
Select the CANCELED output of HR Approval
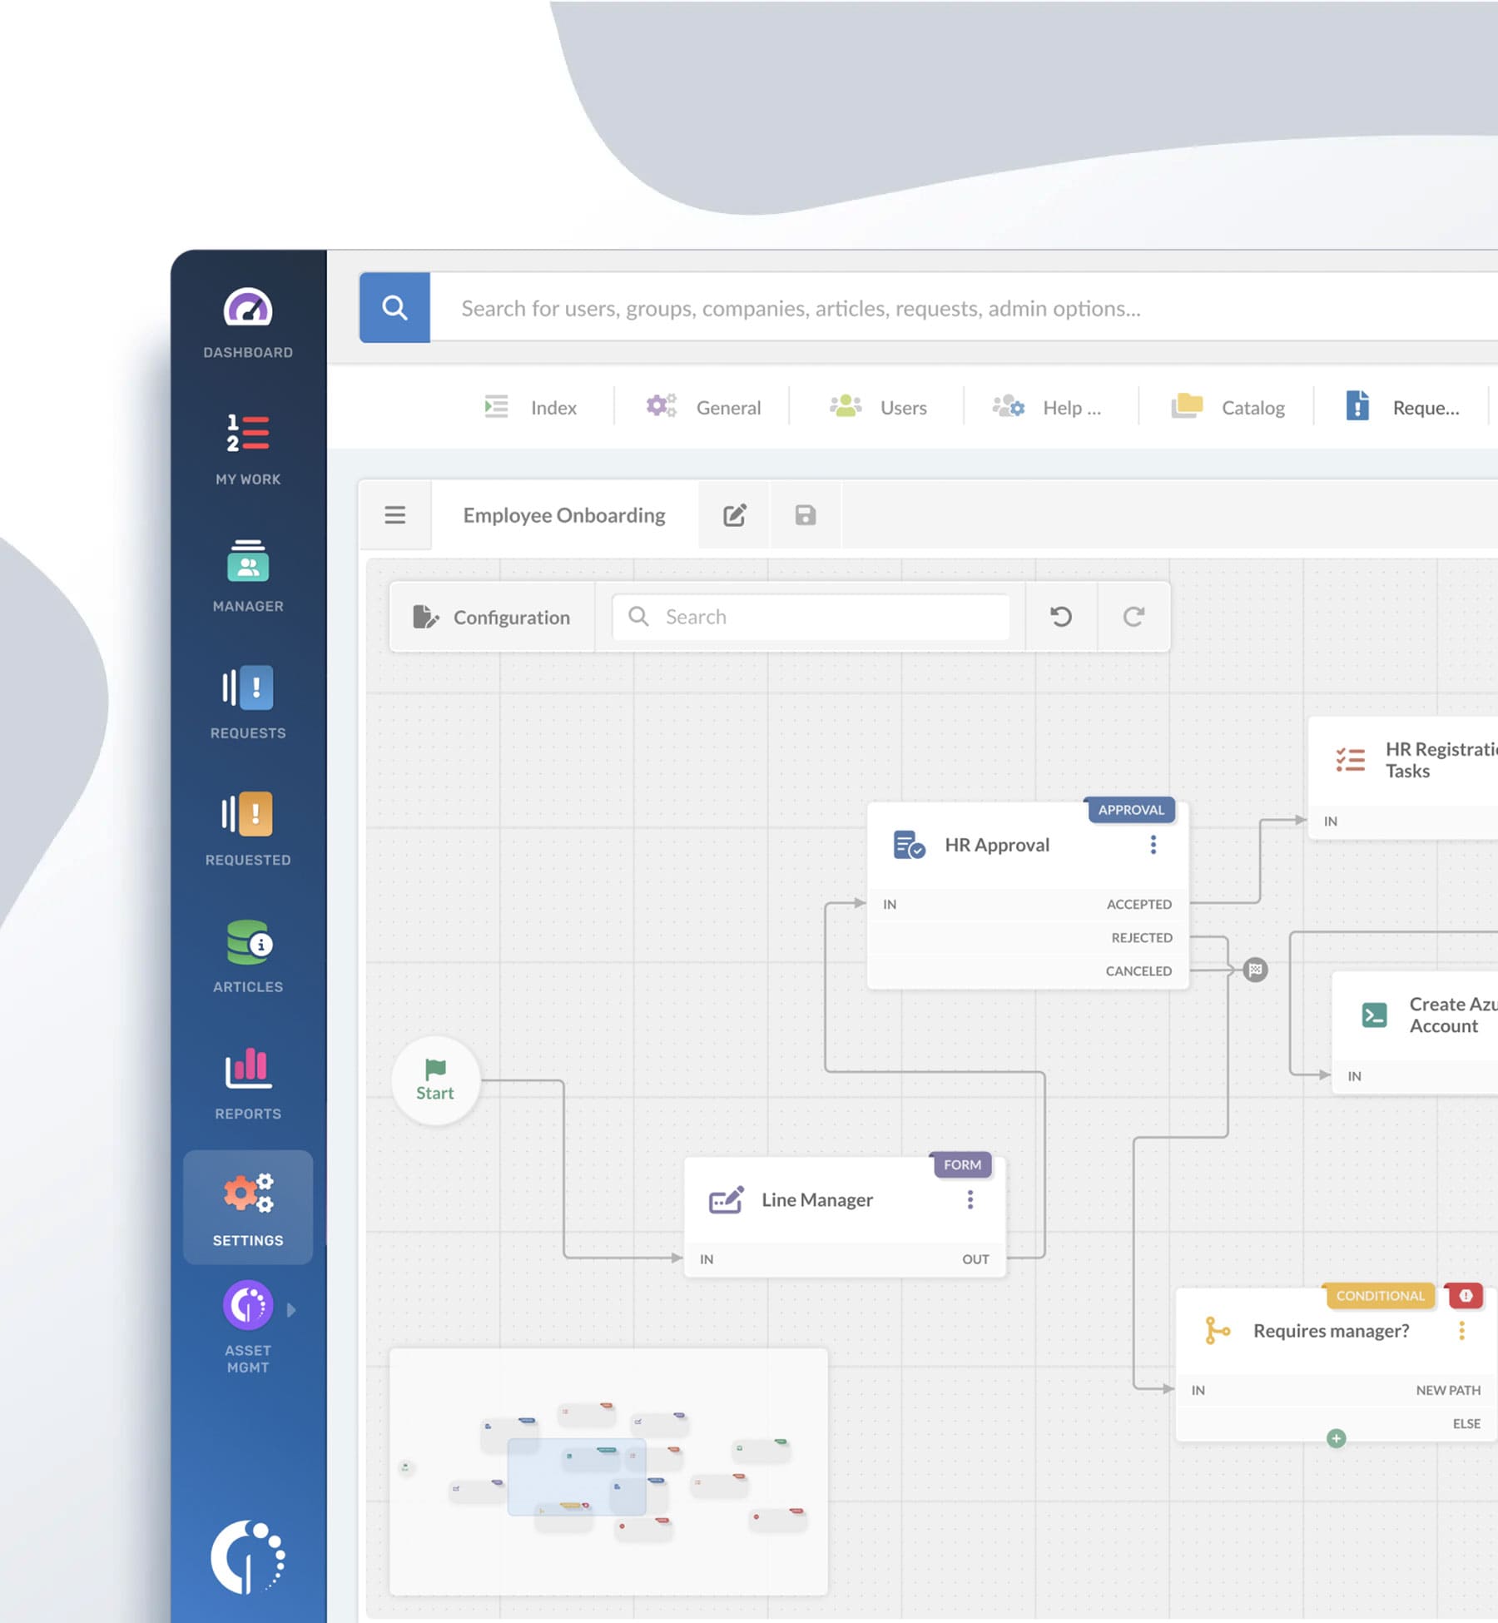coord(1138,970)
